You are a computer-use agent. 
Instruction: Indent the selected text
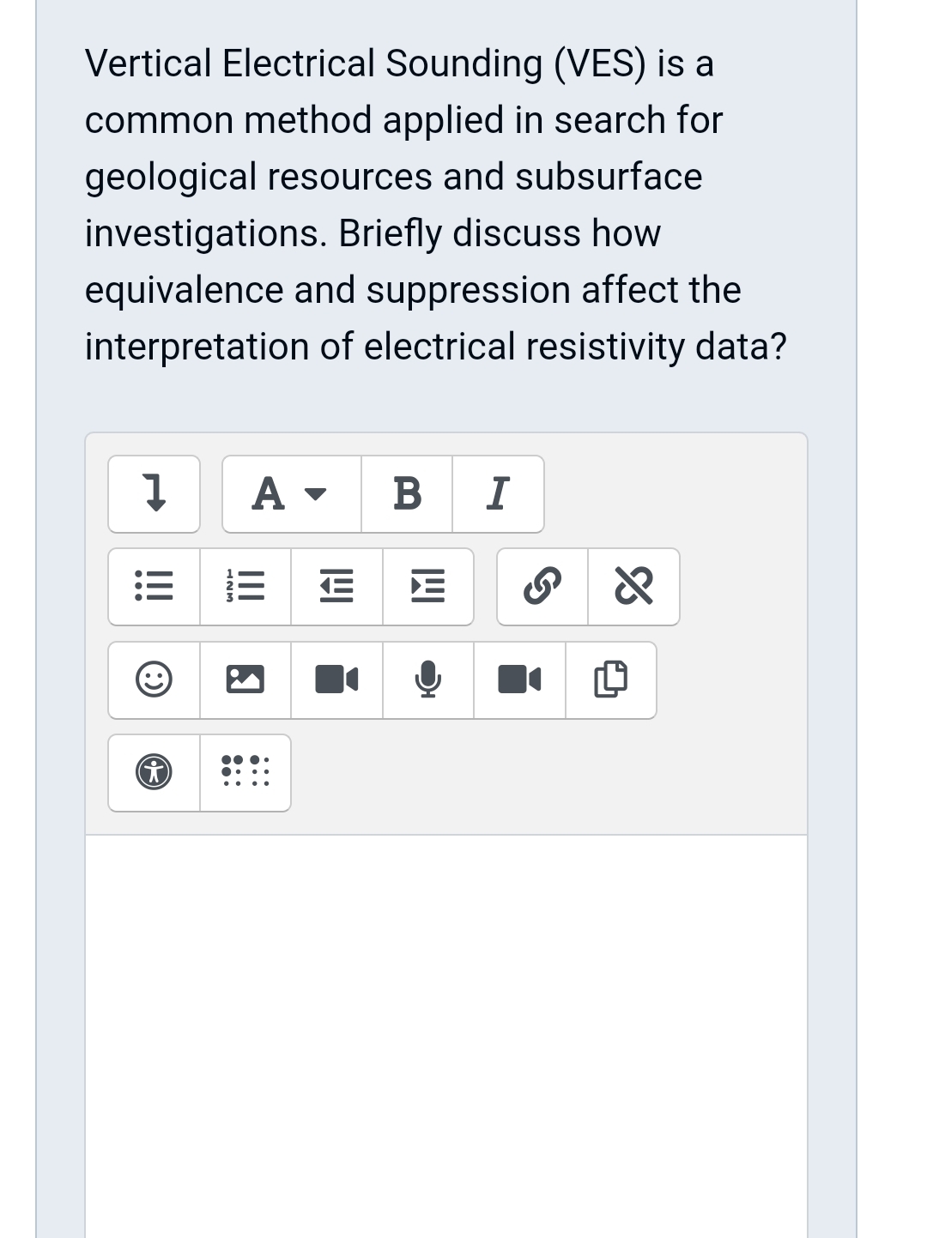pyautogui.click(x=427, y=587)
